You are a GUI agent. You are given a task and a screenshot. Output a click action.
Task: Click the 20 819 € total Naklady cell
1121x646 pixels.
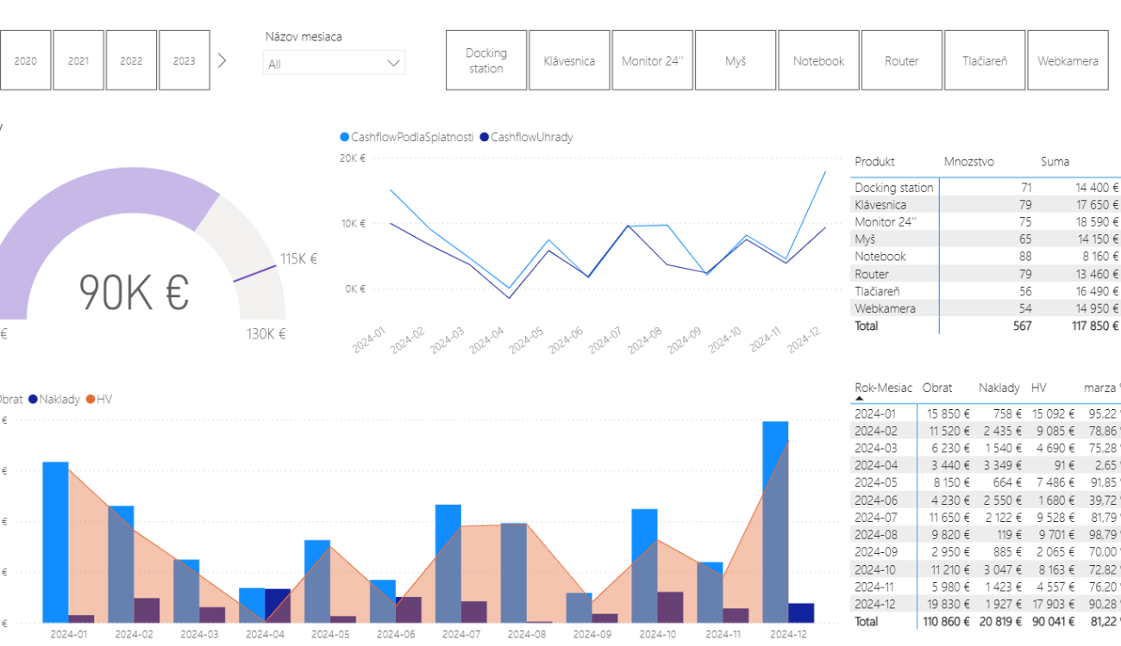[1001, 621]
